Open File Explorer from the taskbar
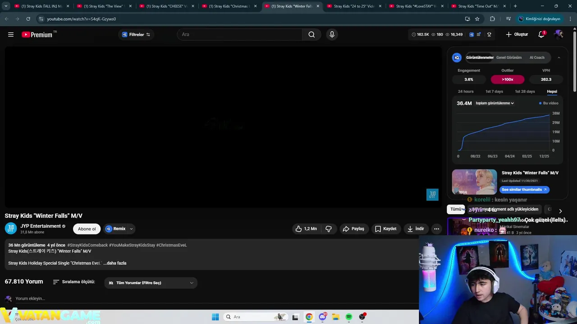The image size is (577, 324). coord(335,317)
